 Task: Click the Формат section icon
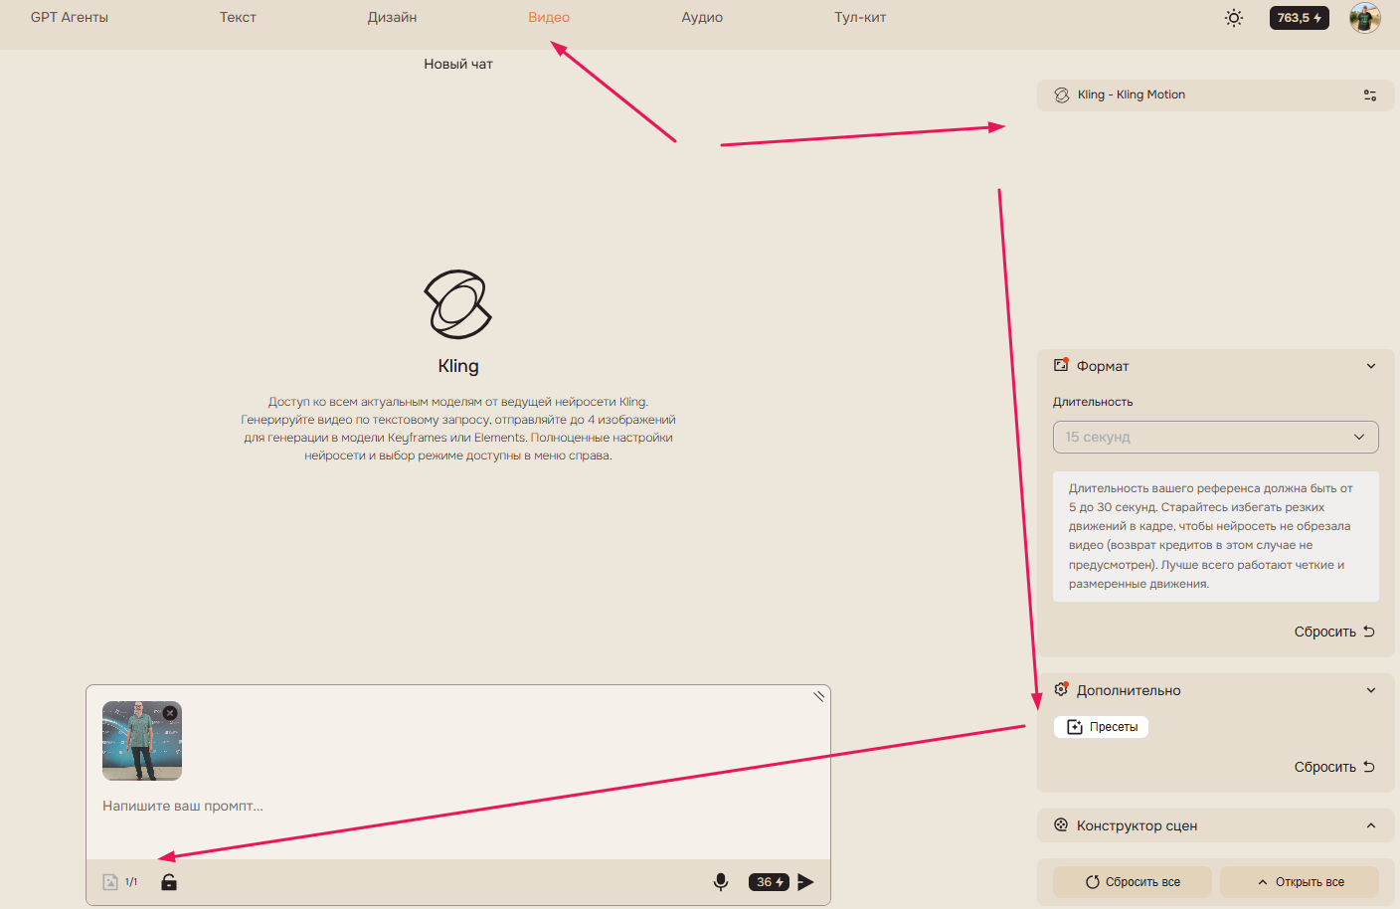click(1061, 365)
